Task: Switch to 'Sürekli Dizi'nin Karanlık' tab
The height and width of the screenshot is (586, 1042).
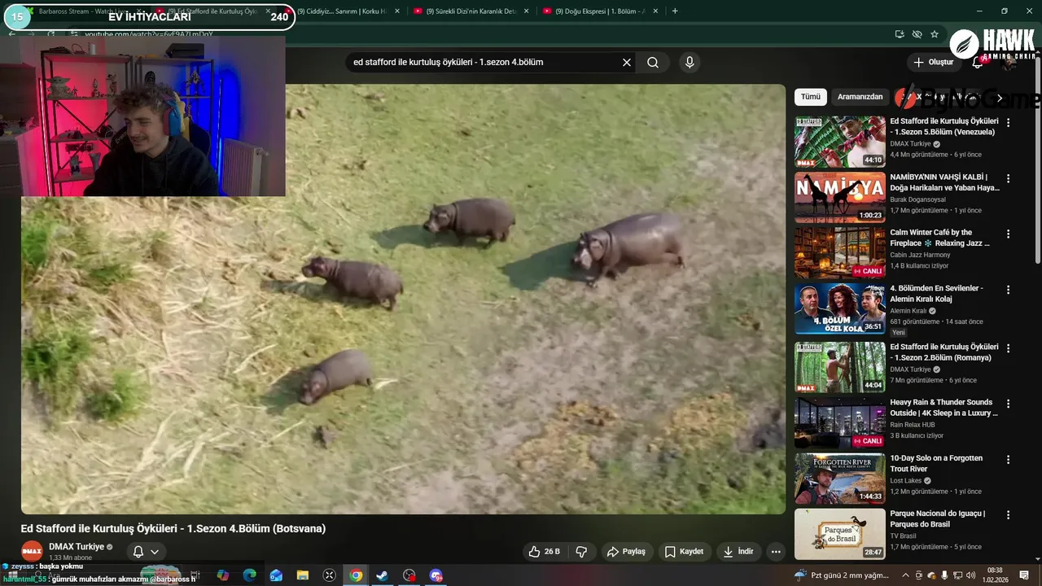Action: pyautogui.click(x=471, y=11)
